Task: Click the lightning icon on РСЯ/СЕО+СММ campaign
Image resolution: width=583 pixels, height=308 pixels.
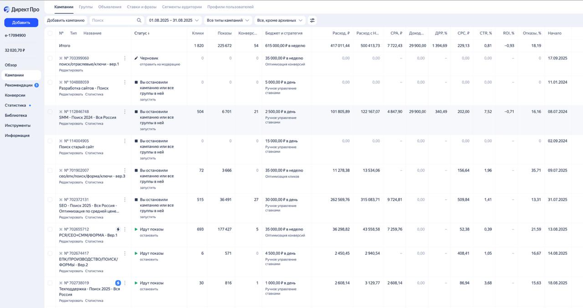Action: 118,229
